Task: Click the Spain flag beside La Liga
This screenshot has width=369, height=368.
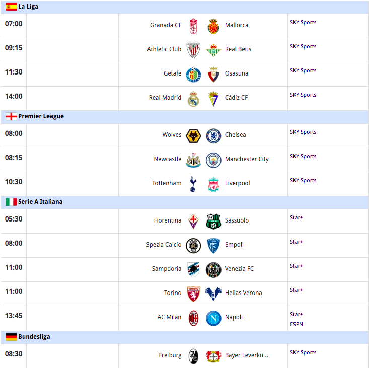Action: pos(11,7)
